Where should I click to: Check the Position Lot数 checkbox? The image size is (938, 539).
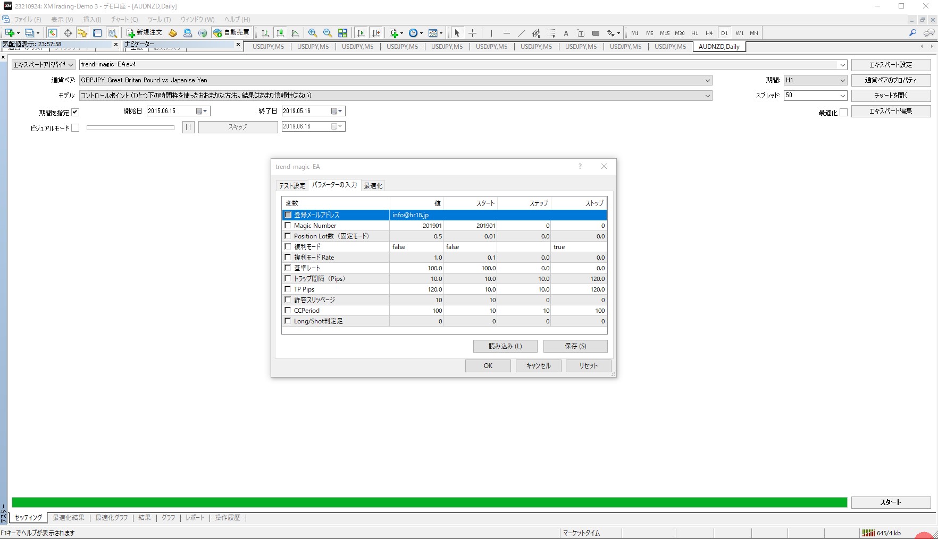(x=288, y=236)
